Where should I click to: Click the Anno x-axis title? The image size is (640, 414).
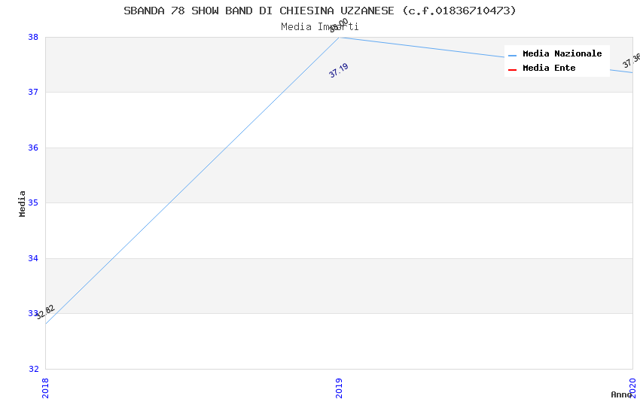click(x=621, y=394)
